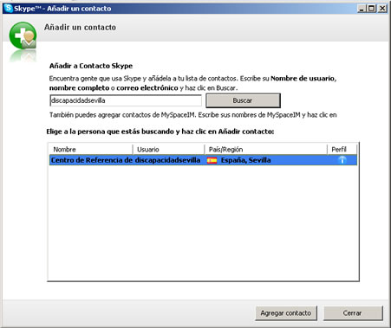Click the Perfil column header
The image size is (391, 328).
[342, 150]
